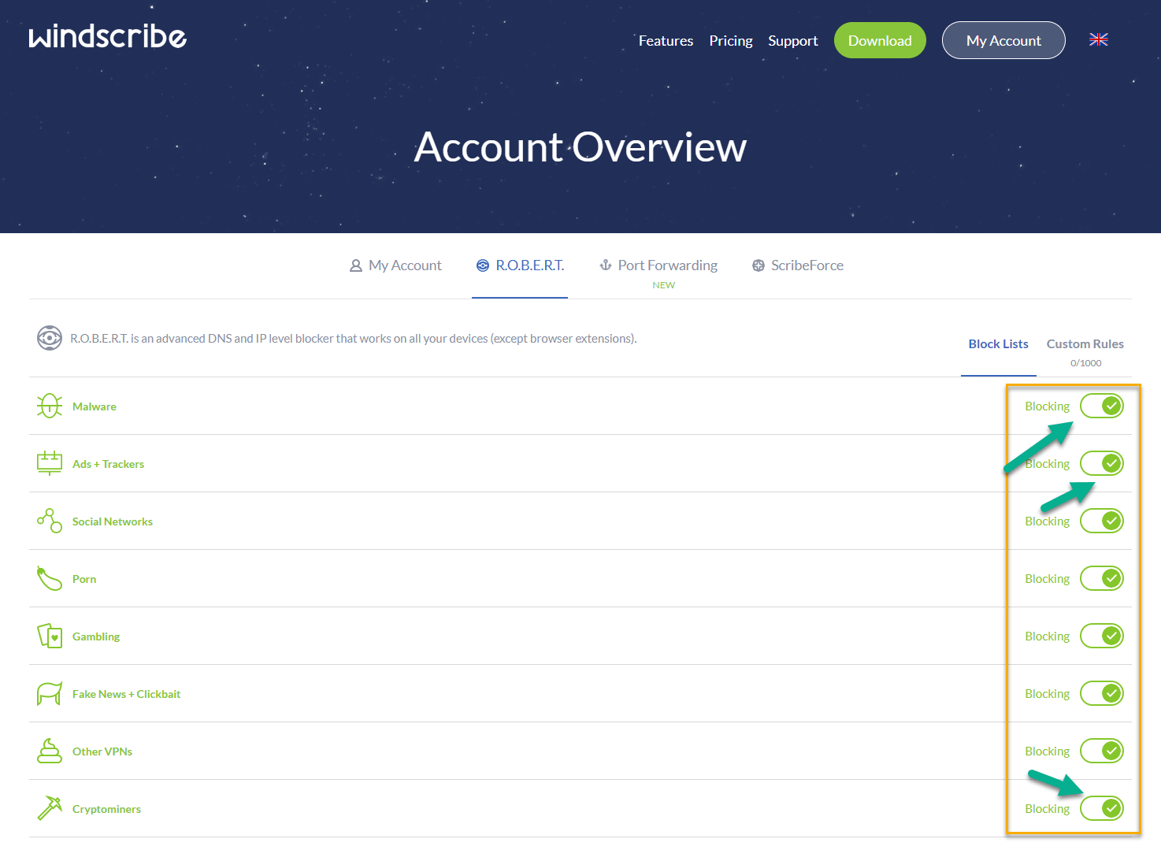Open the Port Forwarding tab
The height and width of the screenshot is (861, 1161).
[658, 265]
